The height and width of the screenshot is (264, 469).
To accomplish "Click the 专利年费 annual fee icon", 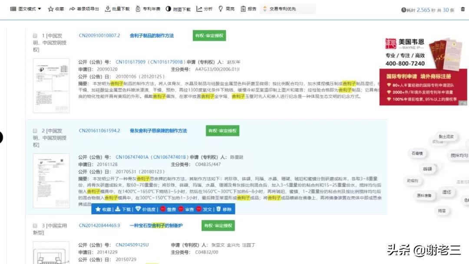I will click(x=147, y=9).
